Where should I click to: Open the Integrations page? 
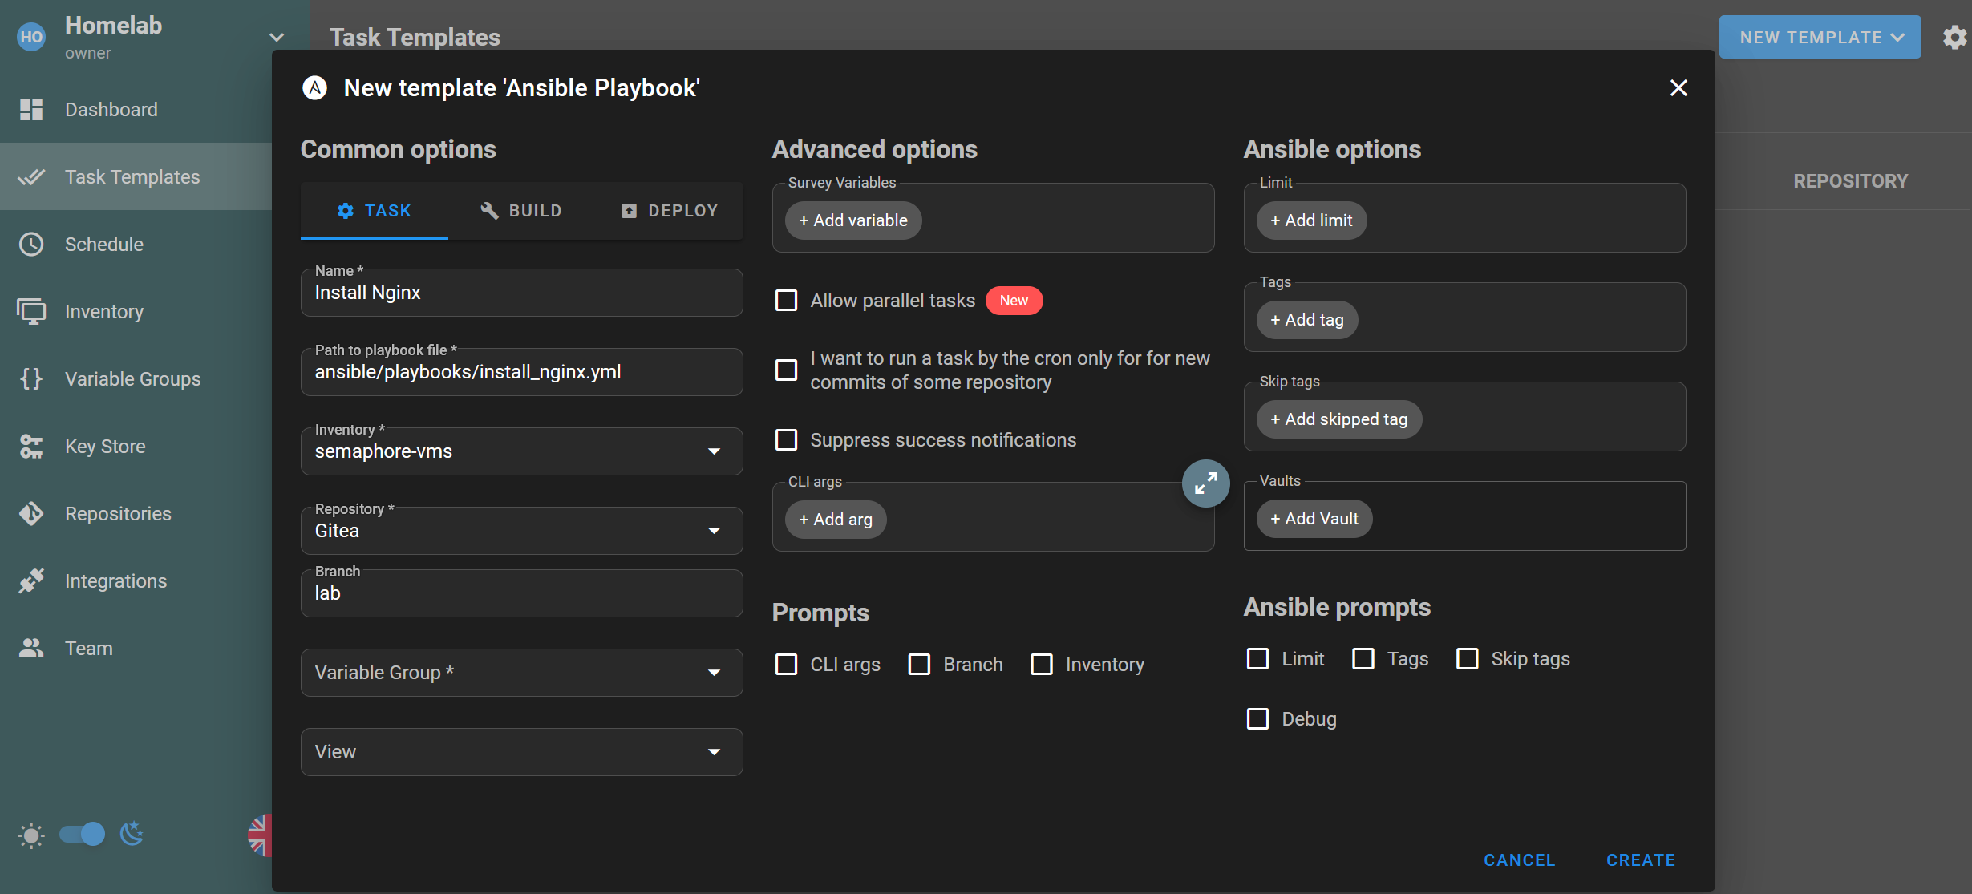point(115,580)
